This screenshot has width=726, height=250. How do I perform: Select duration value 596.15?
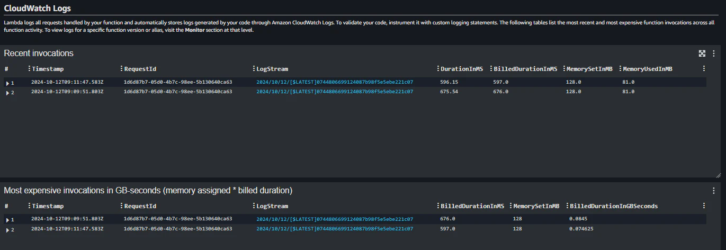point(449,82)
